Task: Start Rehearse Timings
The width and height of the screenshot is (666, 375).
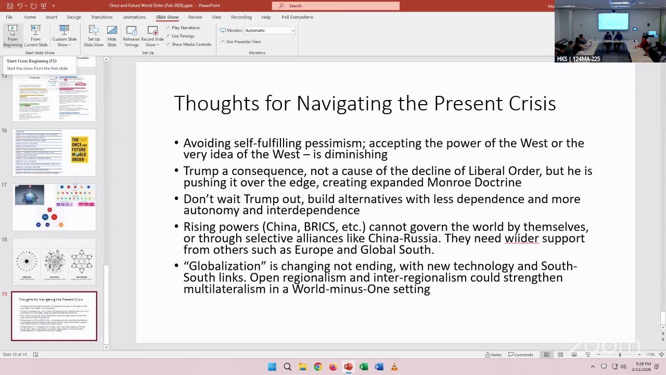Action: (131, 36)
